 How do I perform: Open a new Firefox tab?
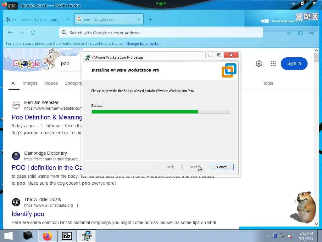150,20
